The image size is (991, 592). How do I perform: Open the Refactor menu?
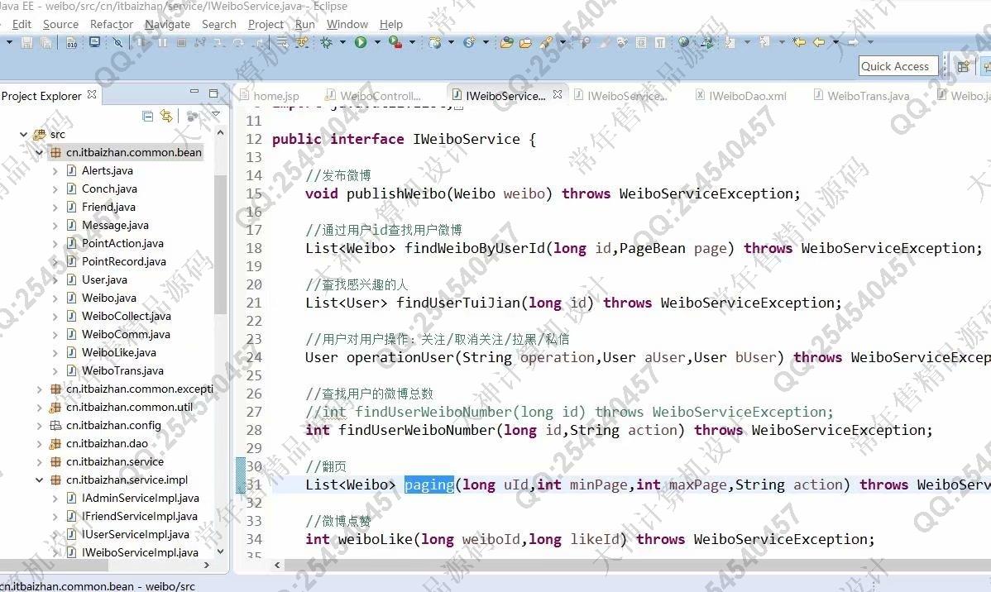click(112, 24)
